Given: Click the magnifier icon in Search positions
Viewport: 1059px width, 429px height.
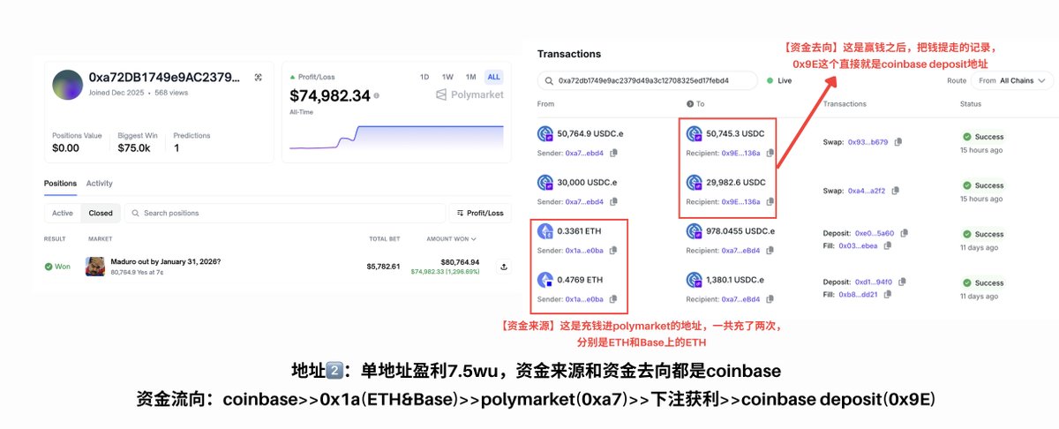Looking at the screenshot, I should [x=135, y=213].
